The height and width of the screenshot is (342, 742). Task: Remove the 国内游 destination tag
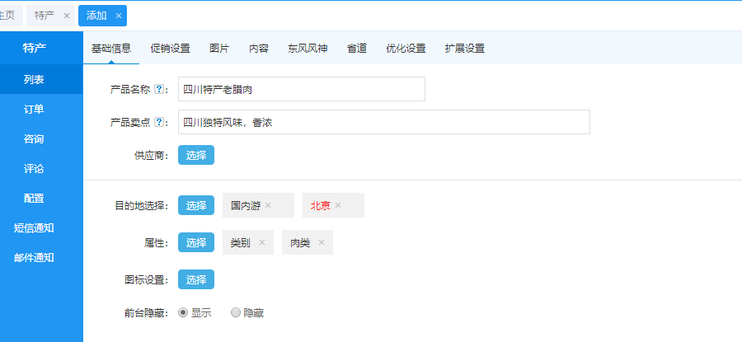268,205
